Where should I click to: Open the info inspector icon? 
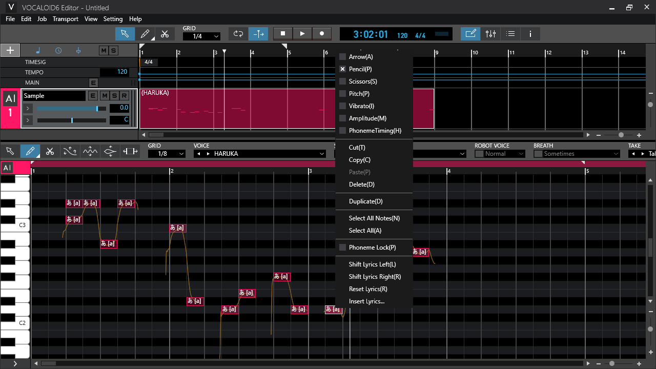[x=530, y=34]
